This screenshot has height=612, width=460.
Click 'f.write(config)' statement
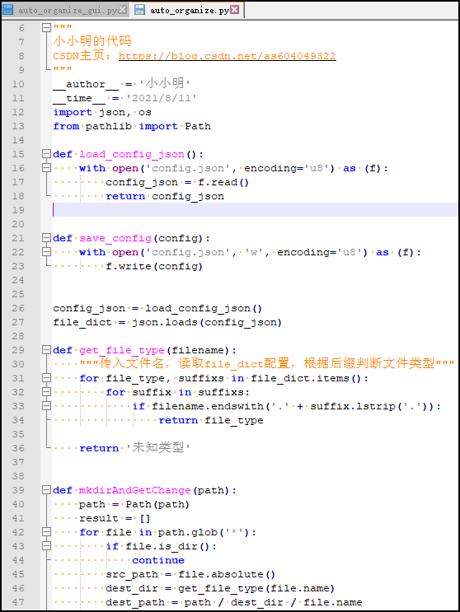pos(154,267)
